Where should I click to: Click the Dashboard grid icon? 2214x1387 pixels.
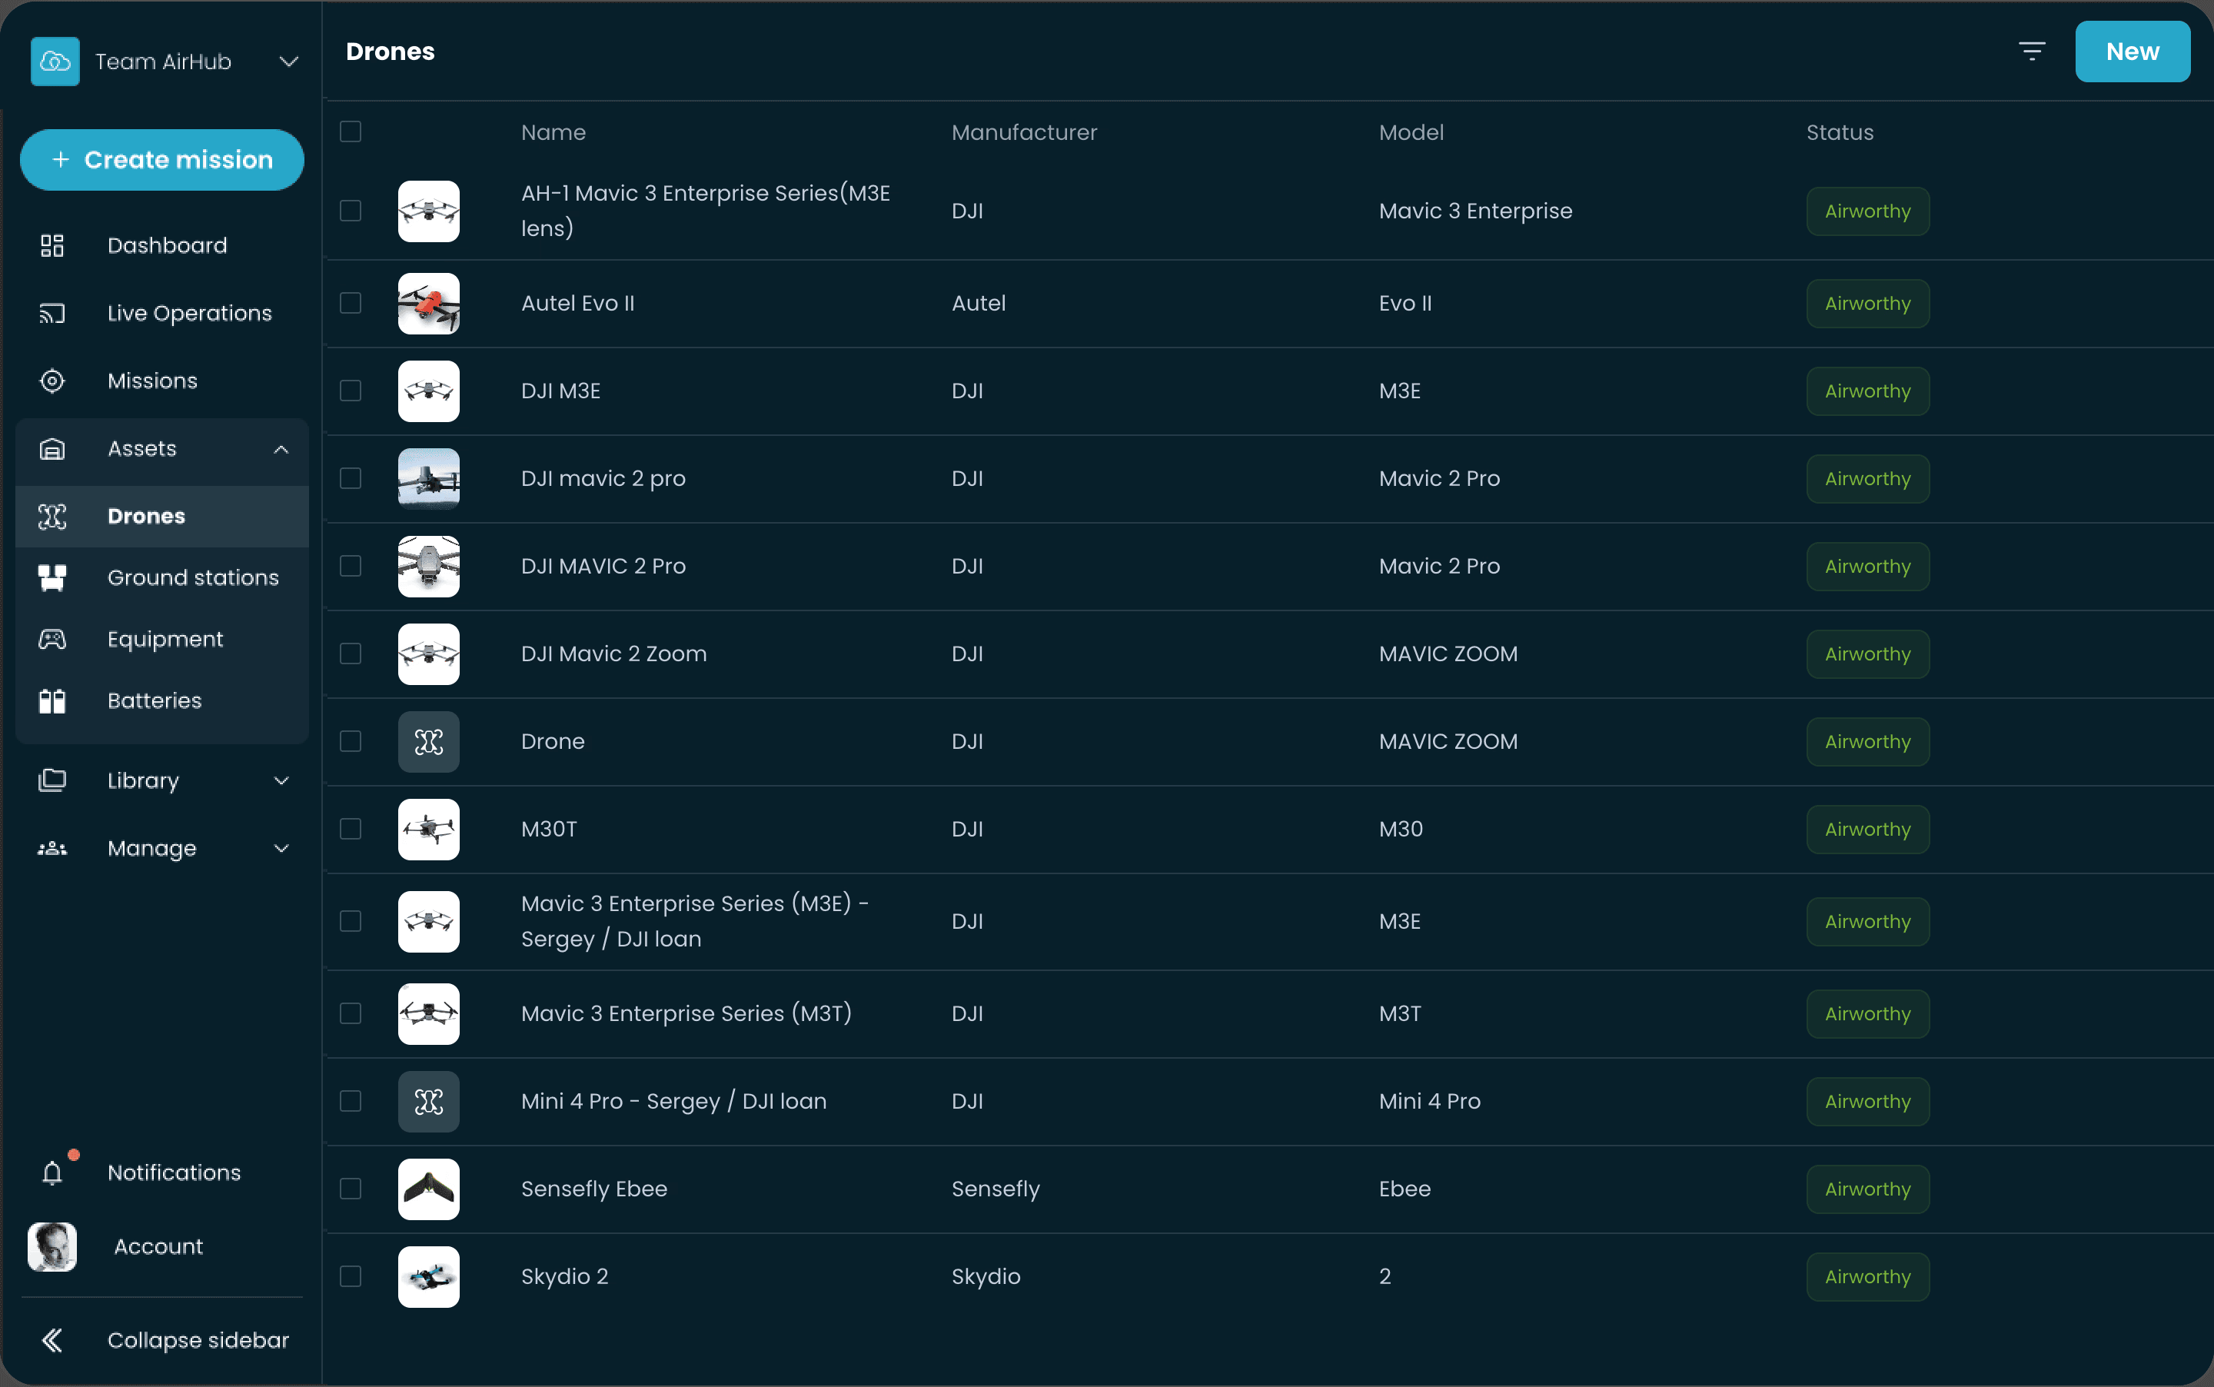point(52,246)
